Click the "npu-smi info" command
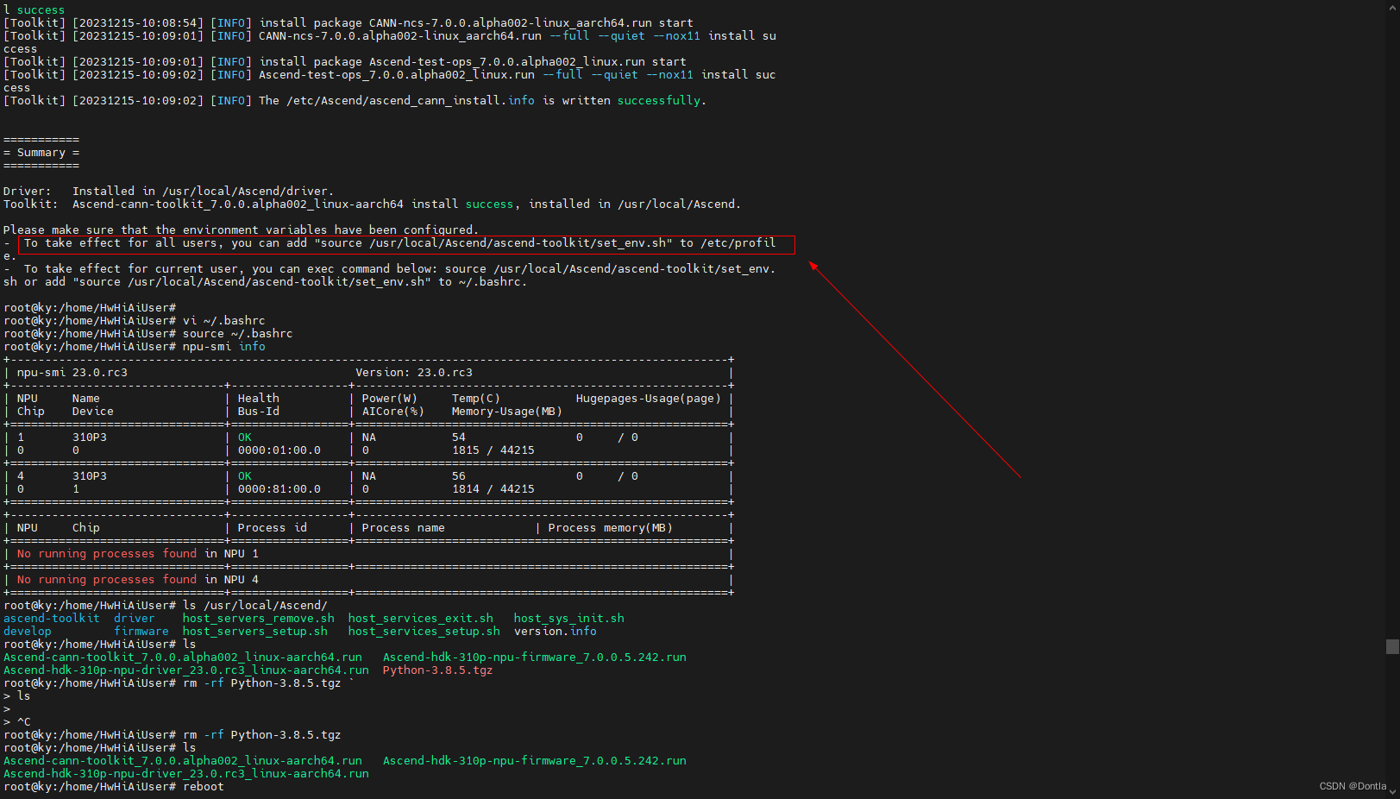Viewport: 1400px width, 799px height. pyautogui.click(x=223, y=347)
